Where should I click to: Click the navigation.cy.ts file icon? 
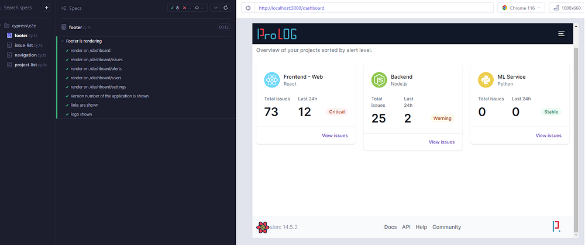pos(9,55)
